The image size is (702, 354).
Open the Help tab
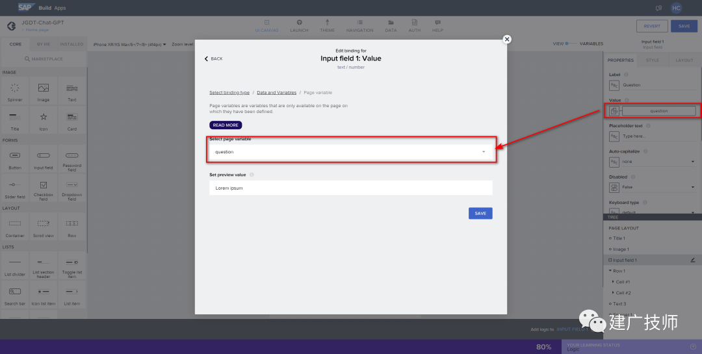(437, 26)
